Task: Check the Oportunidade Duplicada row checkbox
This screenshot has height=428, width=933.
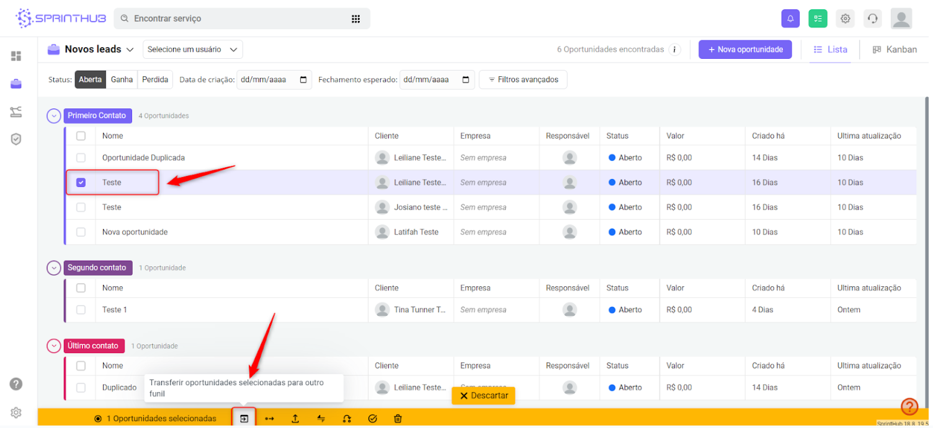Action: click(x=81, y=158)
